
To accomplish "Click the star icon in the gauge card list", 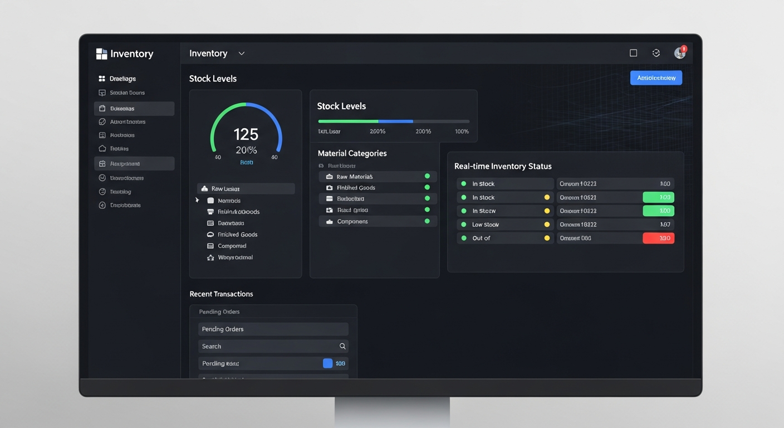I will 210,257.
